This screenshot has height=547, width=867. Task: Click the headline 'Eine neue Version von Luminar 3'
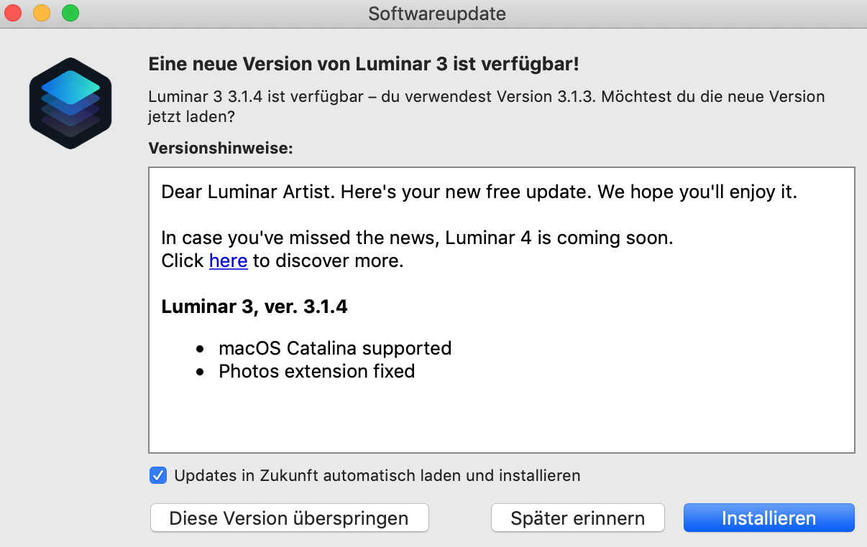click(363, 64)
